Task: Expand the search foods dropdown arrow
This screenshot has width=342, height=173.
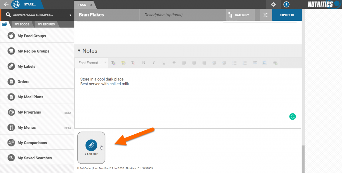Action: (70, 15)
